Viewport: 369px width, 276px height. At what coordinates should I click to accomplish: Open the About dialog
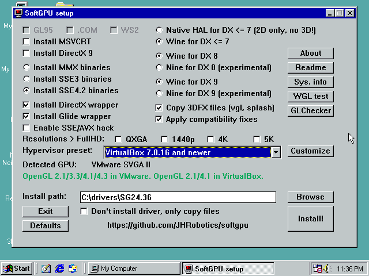311,53
